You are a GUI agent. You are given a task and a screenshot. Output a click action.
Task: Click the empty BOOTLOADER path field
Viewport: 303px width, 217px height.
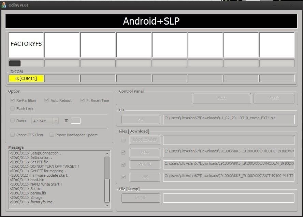[x=229, y=140]
